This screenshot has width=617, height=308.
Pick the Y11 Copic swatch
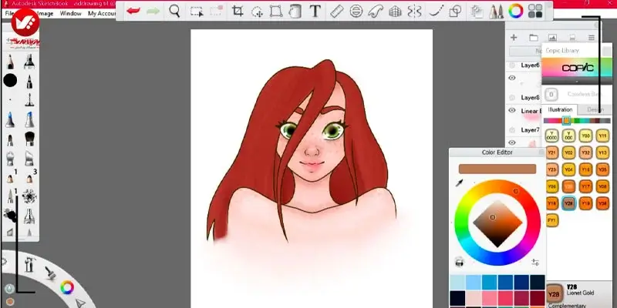602,136
